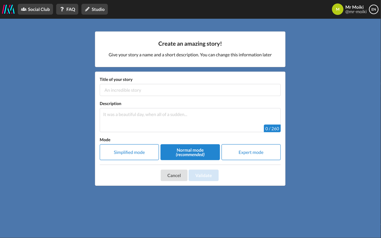The image size is (381, 238).
Task: Click the people icon beside Social Club
Action: coord(23,10)
